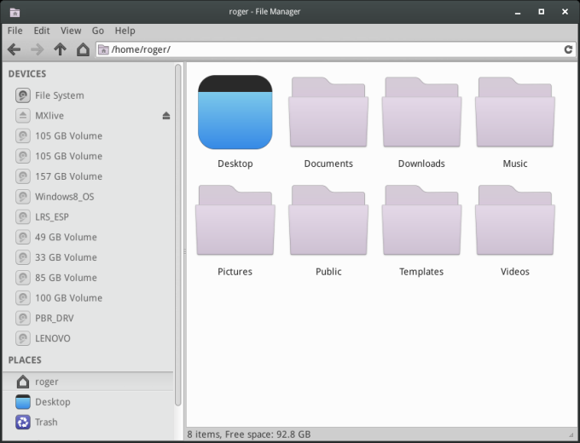580x443 pixels.
Task: Click the location path field
Action: click(333, 49)
